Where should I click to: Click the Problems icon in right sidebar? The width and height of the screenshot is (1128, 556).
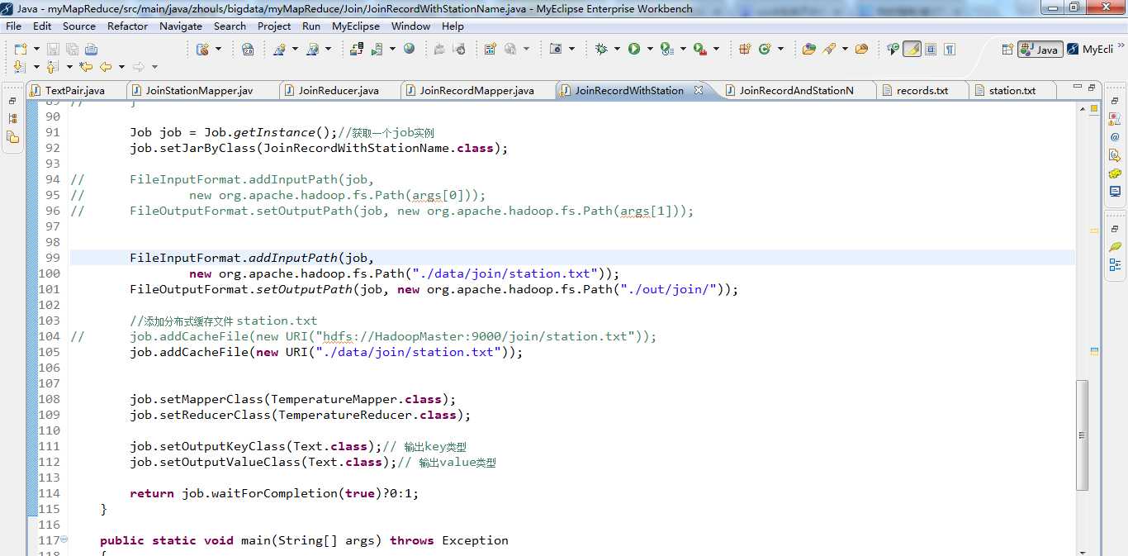pyautogui.click(x=1115, y=119)
